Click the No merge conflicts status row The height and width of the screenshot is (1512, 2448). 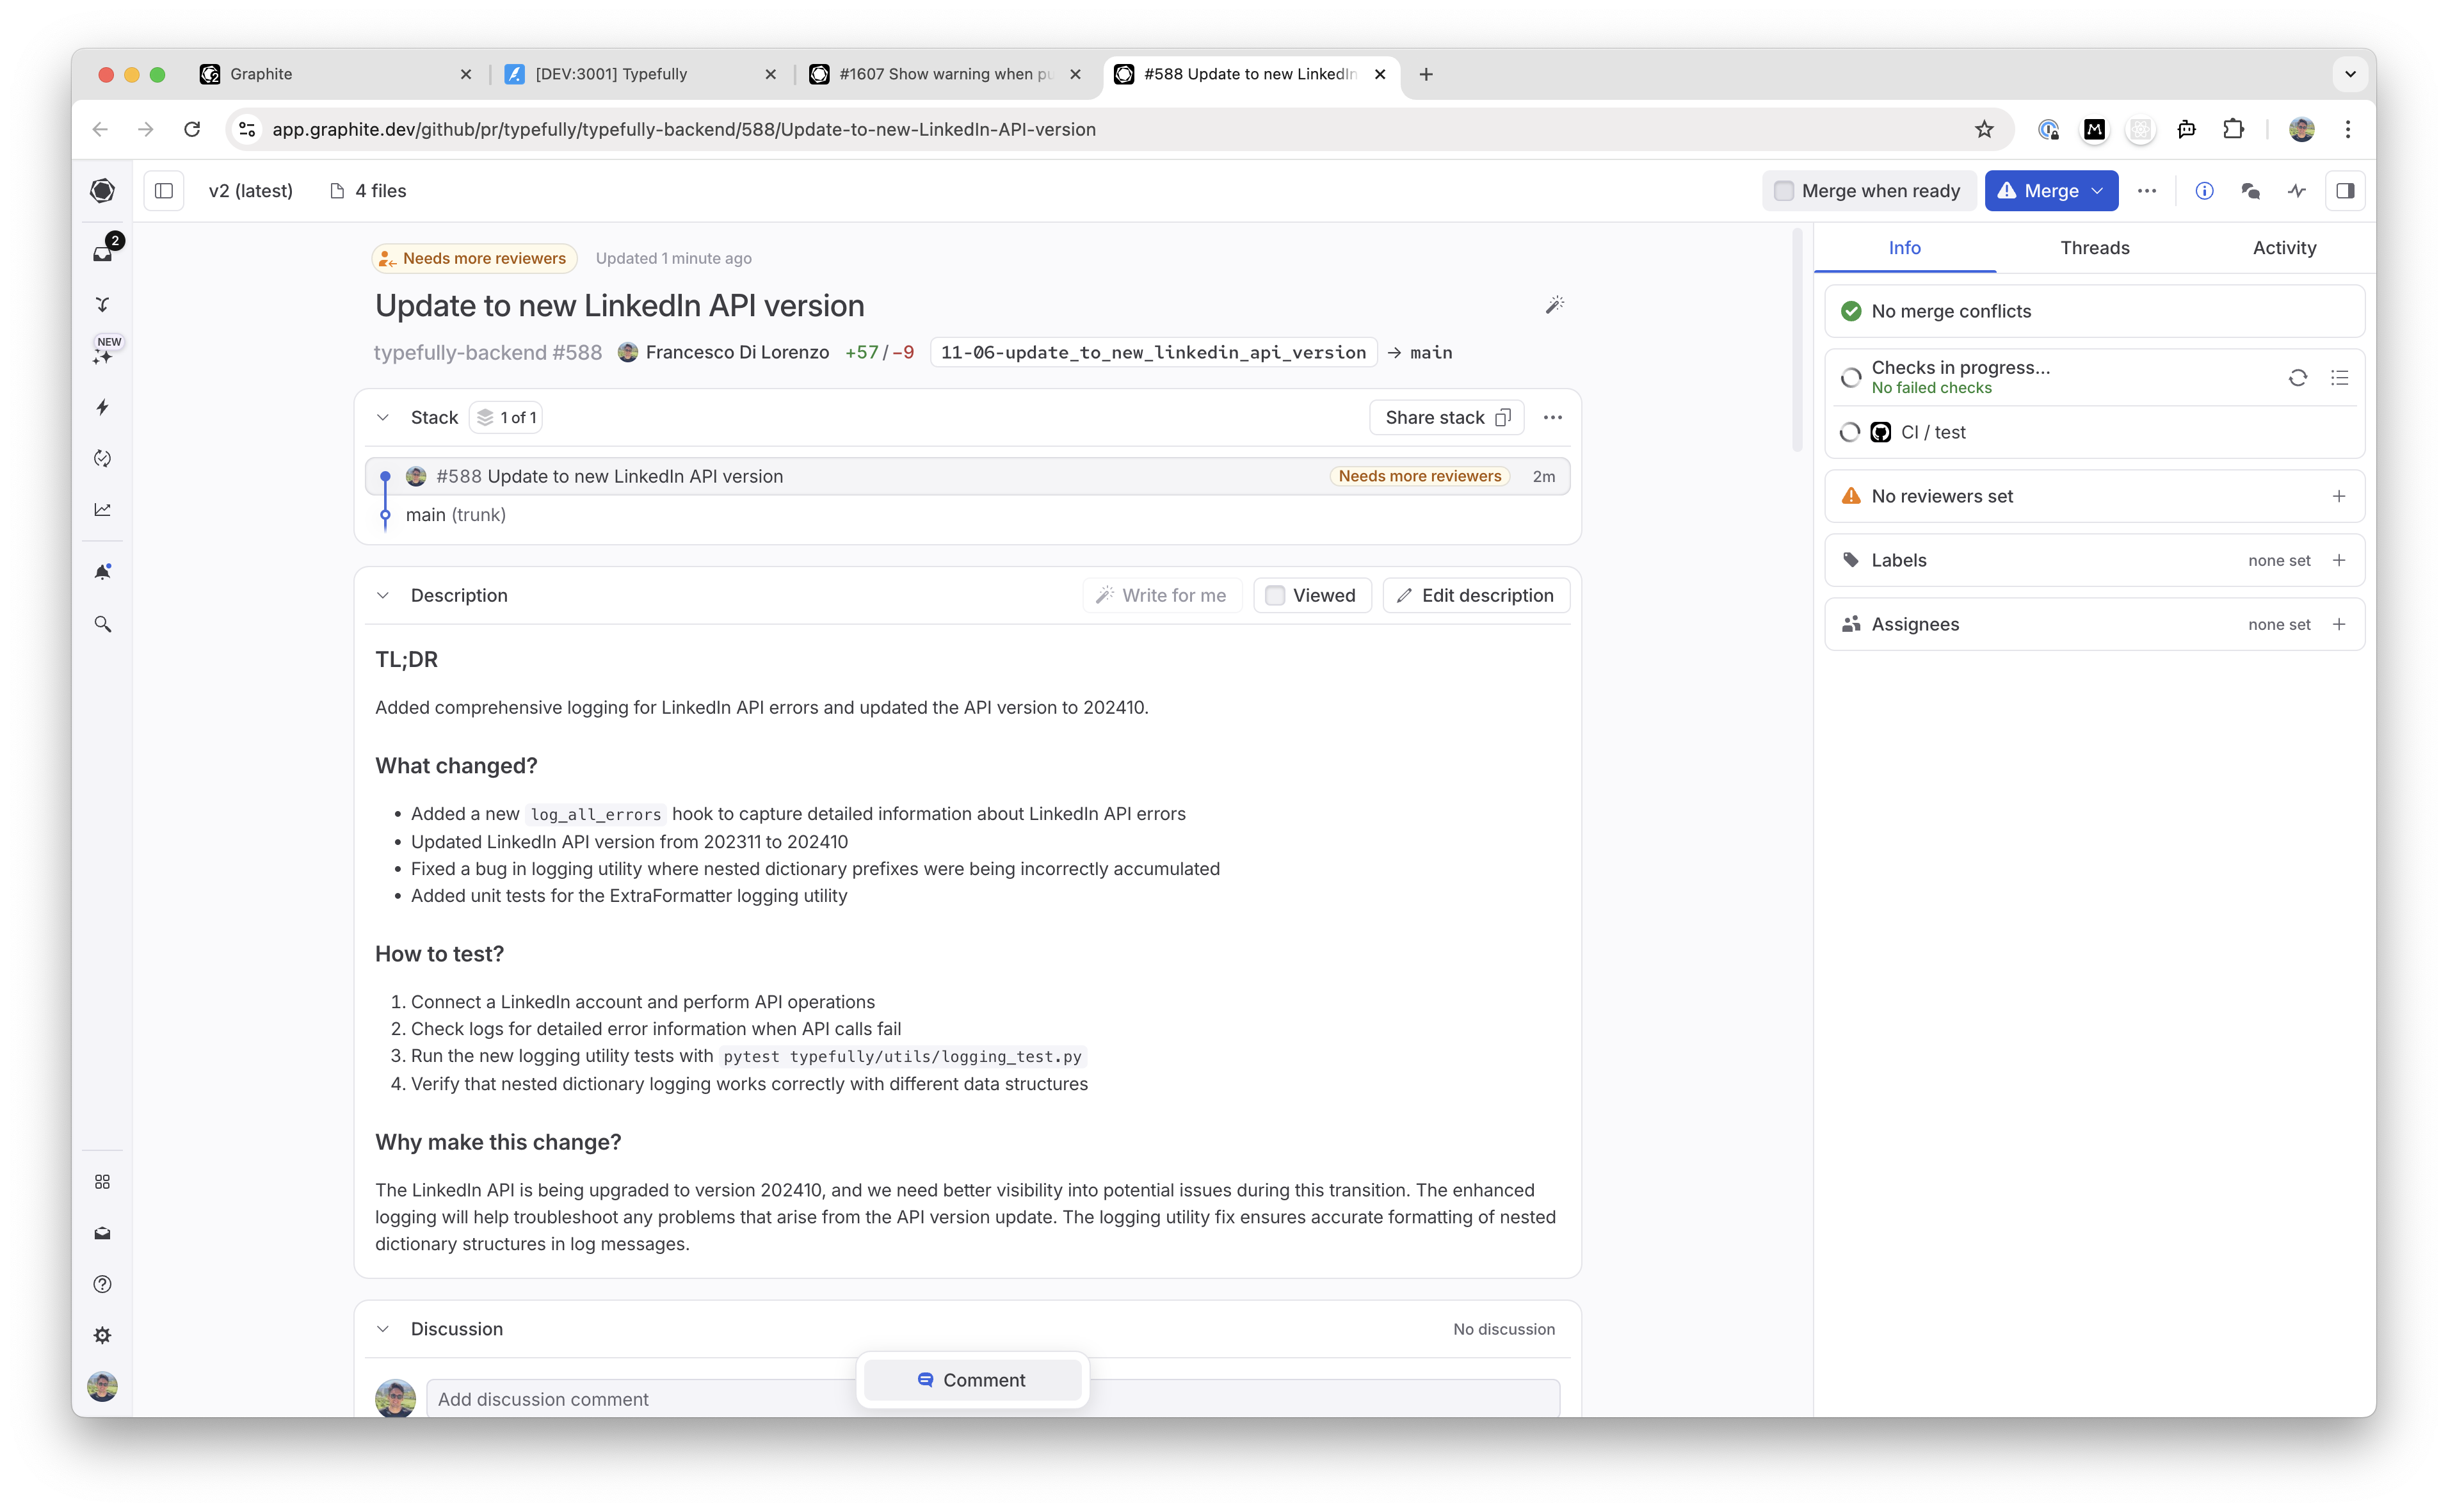click(2094, 311)
